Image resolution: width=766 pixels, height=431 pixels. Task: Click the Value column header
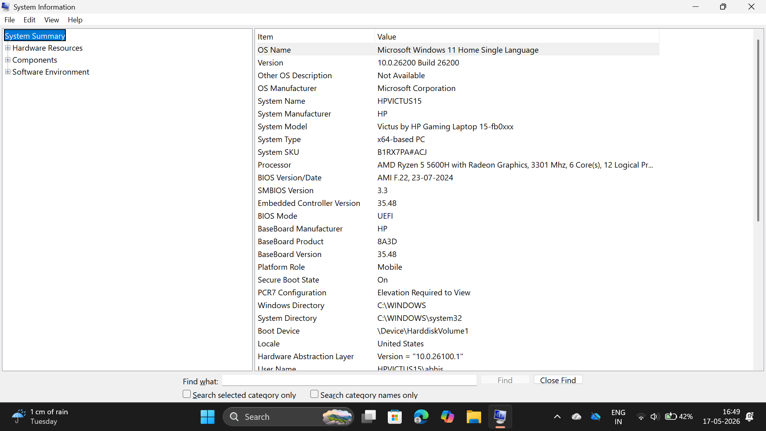point(517,37)
